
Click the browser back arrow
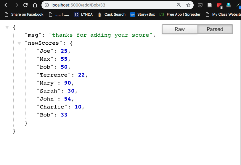7,5
